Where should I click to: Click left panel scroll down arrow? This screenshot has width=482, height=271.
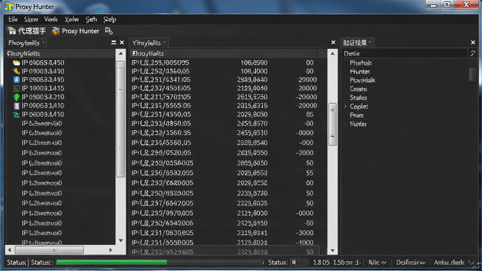point(121,240)
